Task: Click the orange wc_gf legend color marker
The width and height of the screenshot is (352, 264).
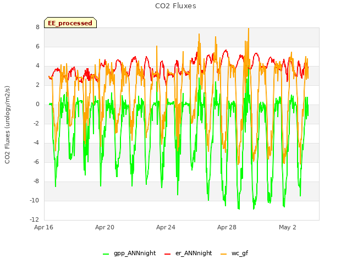Action: point(224,254)
